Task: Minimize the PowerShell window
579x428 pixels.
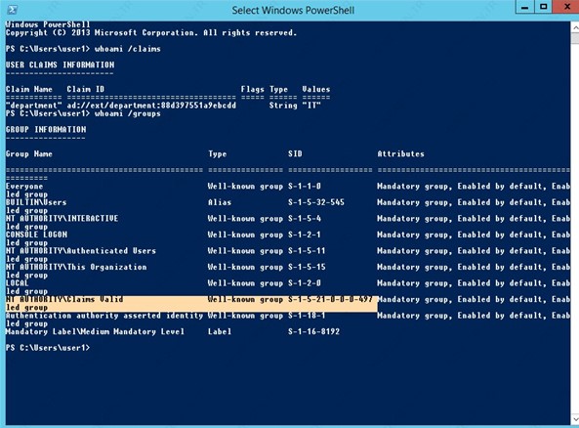Action: pyautogui.click(x=524, y=7)
